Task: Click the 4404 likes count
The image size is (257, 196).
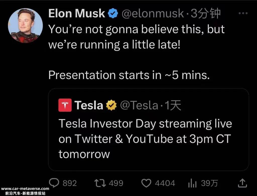Action: coord(165,183)
